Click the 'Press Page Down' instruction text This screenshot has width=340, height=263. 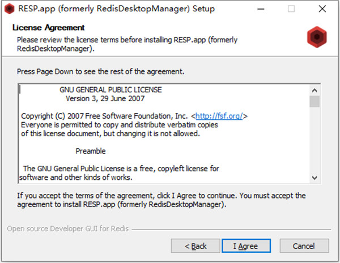(100, 72)
